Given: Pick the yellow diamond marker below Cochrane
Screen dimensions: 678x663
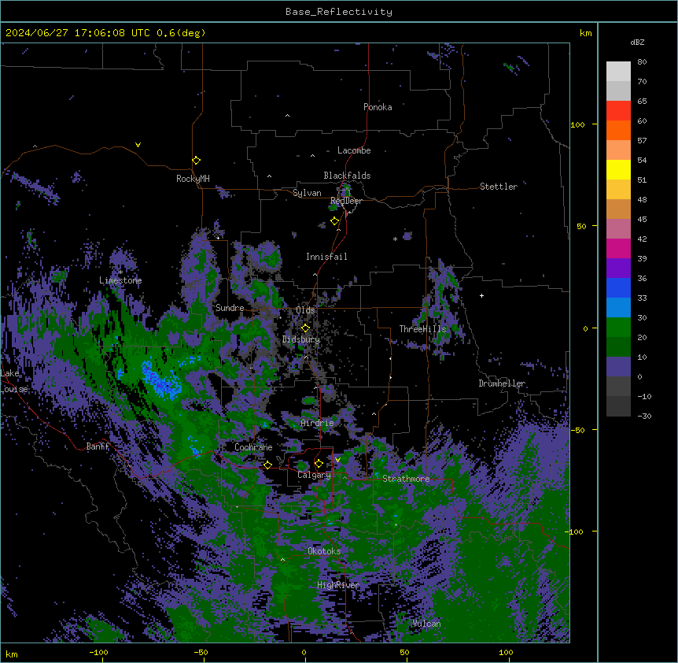Looking at the screenshot, I should [267, 465].
